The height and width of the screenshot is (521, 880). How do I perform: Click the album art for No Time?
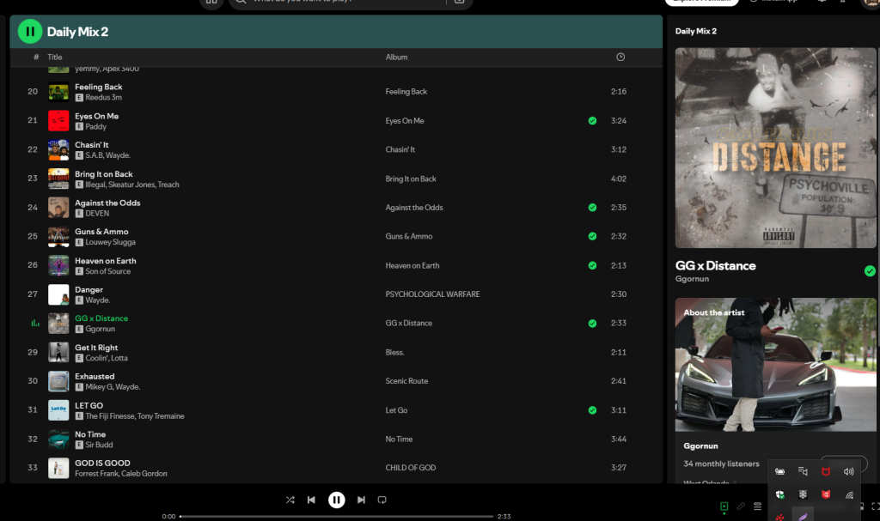(x=58, y=439)
